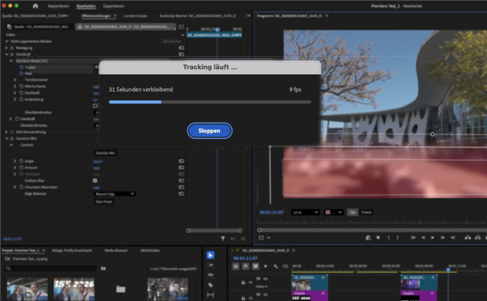This screenshot has height=301, width=487.
Task: Open the Lumetri-Scopes panel tab
Action: click(136, 16)
